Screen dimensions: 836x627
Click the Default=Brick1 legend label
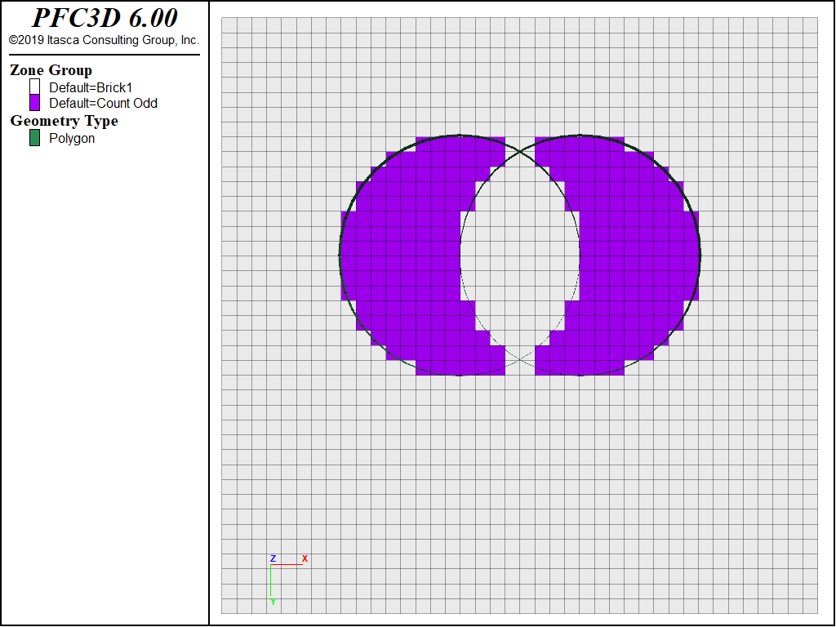(91, 87)
